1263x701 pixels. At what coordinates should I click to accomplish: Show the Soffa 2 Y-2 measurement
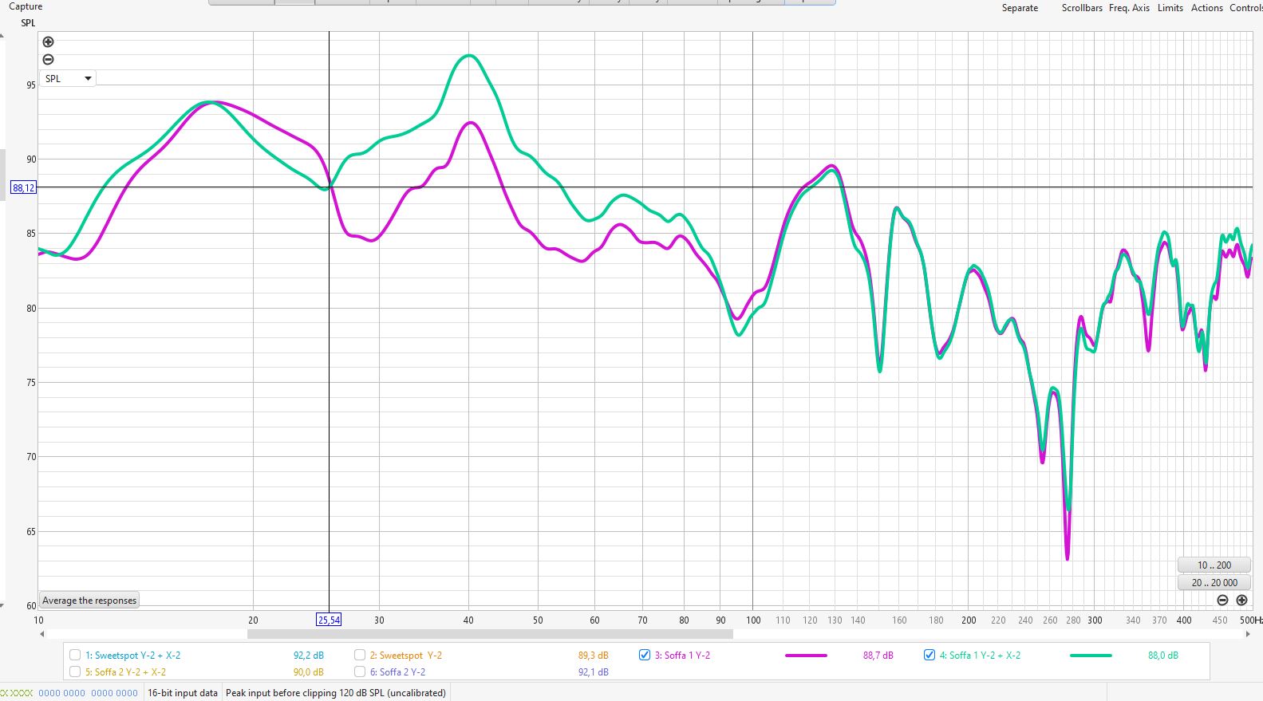360,672
